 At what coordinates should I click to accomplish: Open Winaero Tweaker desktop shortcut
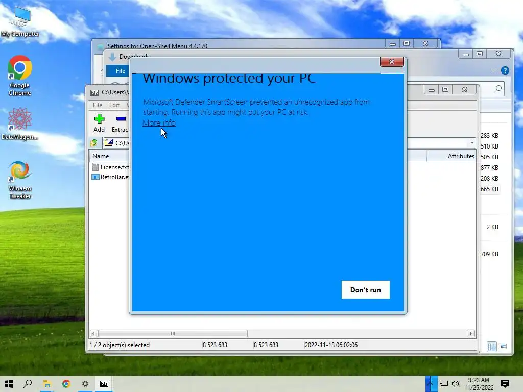(x=20, y=180)
